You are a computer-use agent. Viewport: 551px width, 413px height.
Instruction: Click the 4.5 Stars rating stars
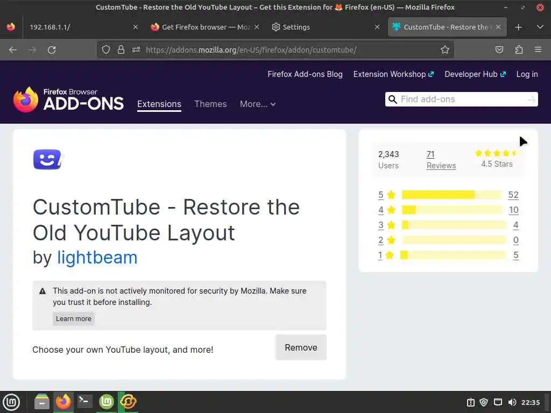click(496, 153)
